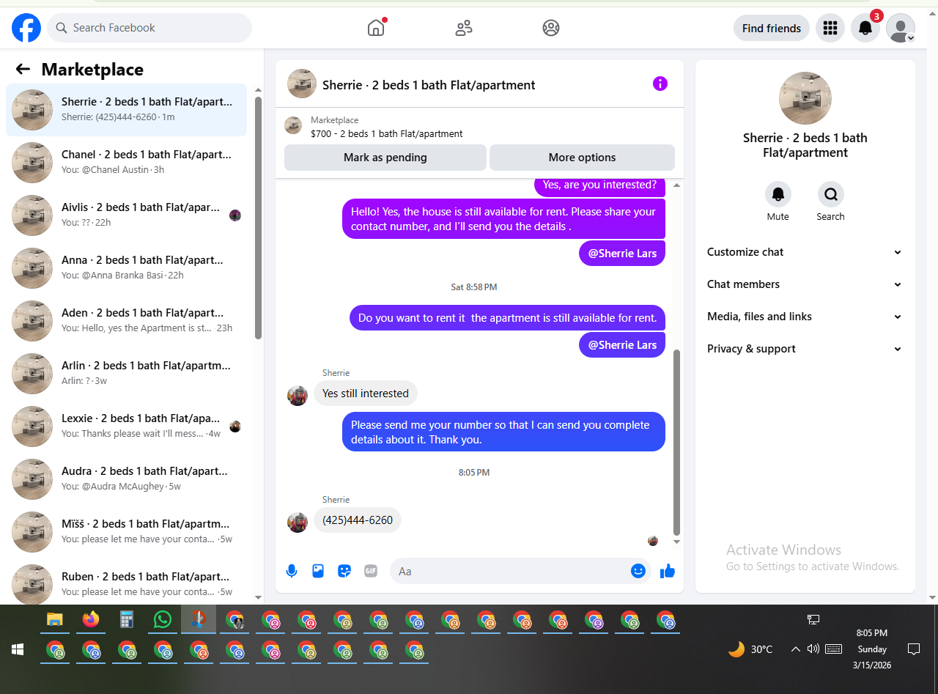This screenshot has height=694, width=938.
Task: Open the Home feed icon
Action: click(x=376, y=28)
